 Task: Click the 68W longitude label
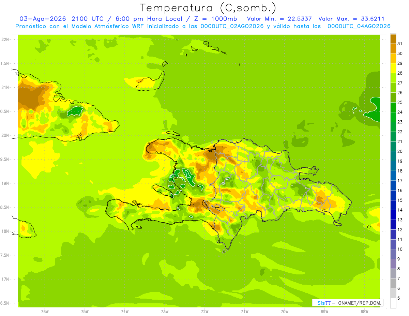364,311
